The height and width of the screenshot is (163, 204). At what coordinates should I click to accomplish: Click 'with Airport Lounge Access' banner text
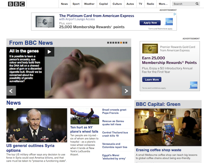point(77,19)
